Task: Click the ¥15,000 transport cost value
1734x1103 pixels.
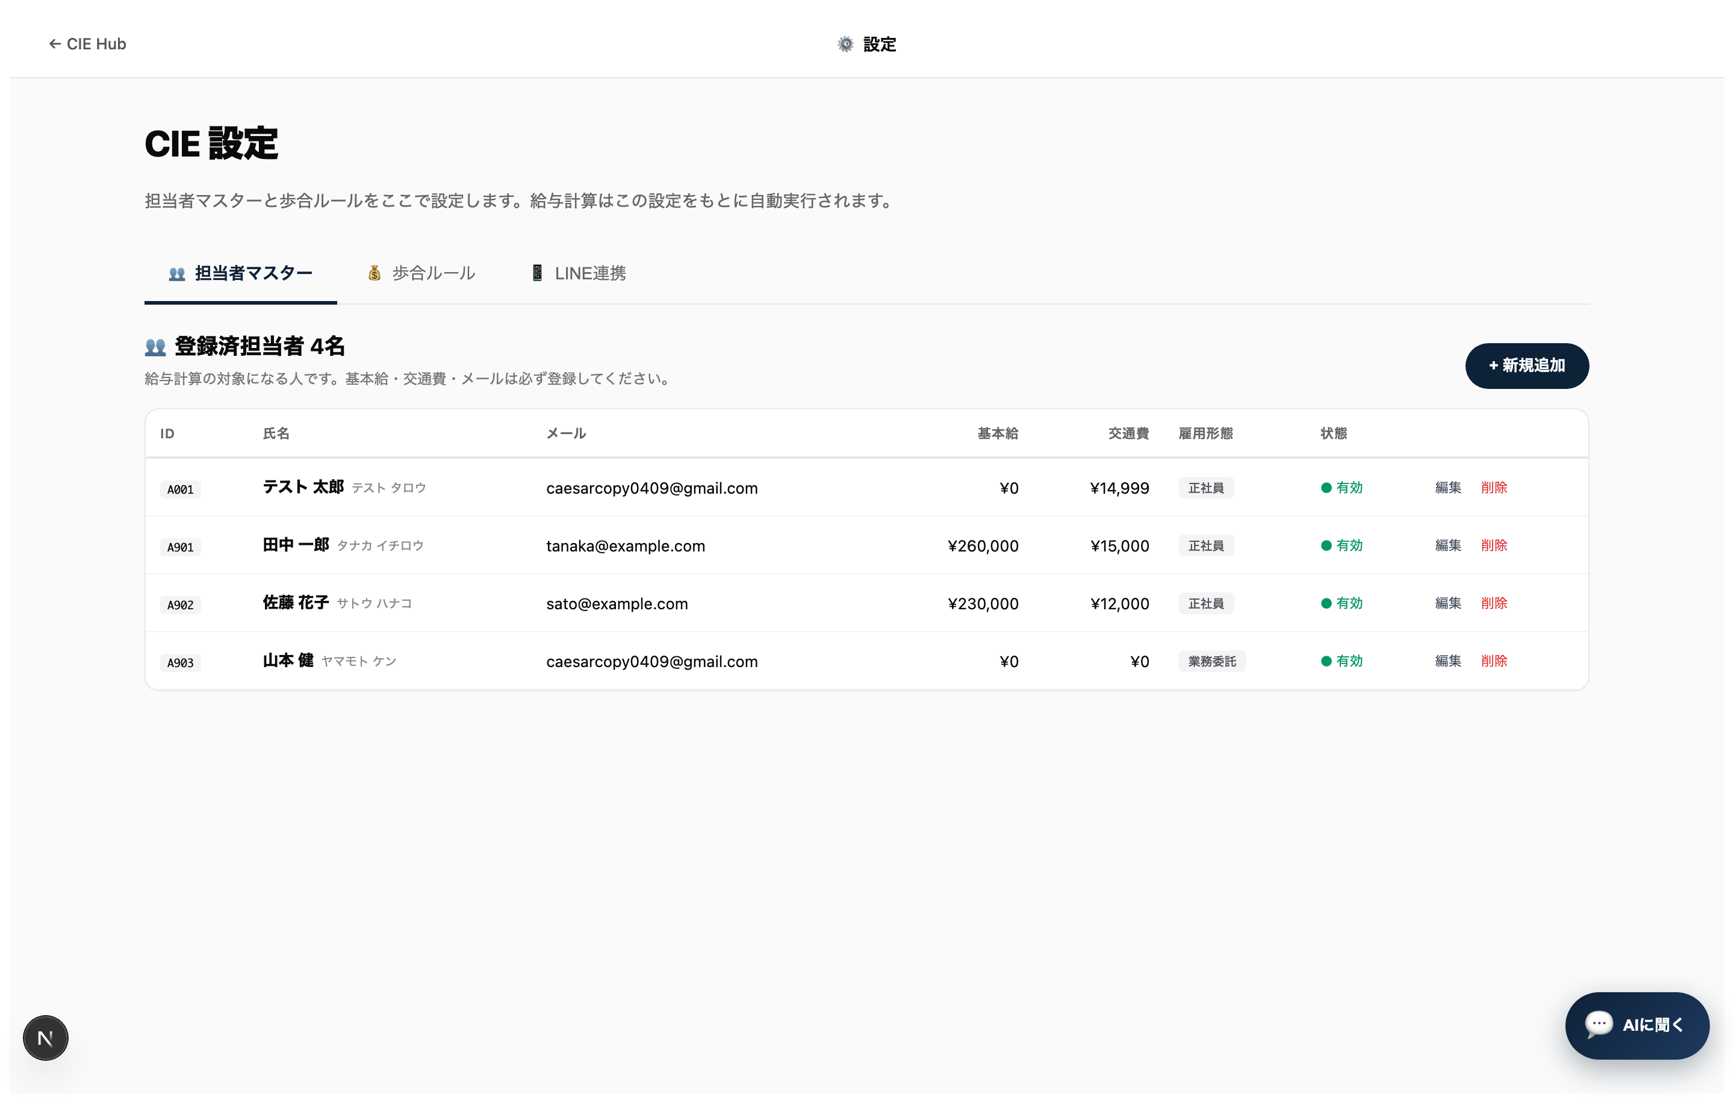Action: (1119, 545)
